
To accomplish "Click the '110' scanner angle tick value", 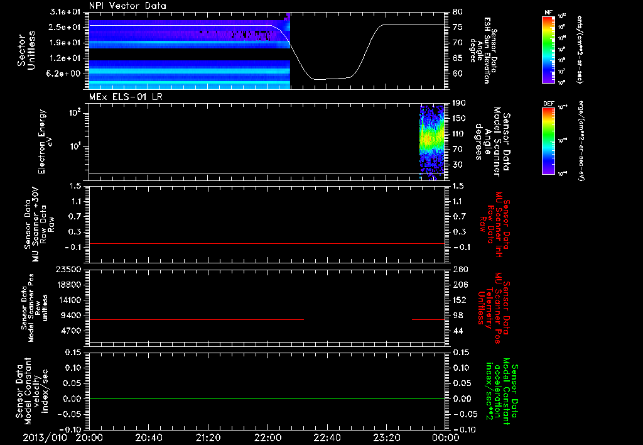I will click(459, 134).
